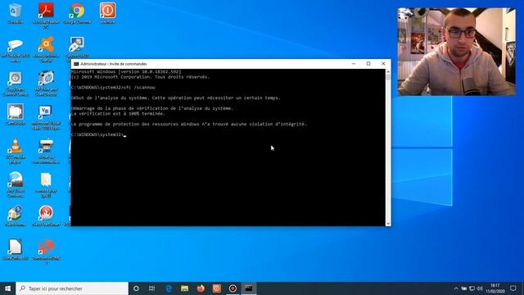Show hidden system tray icons
524x295 pixels.
[x=456, y=288]
